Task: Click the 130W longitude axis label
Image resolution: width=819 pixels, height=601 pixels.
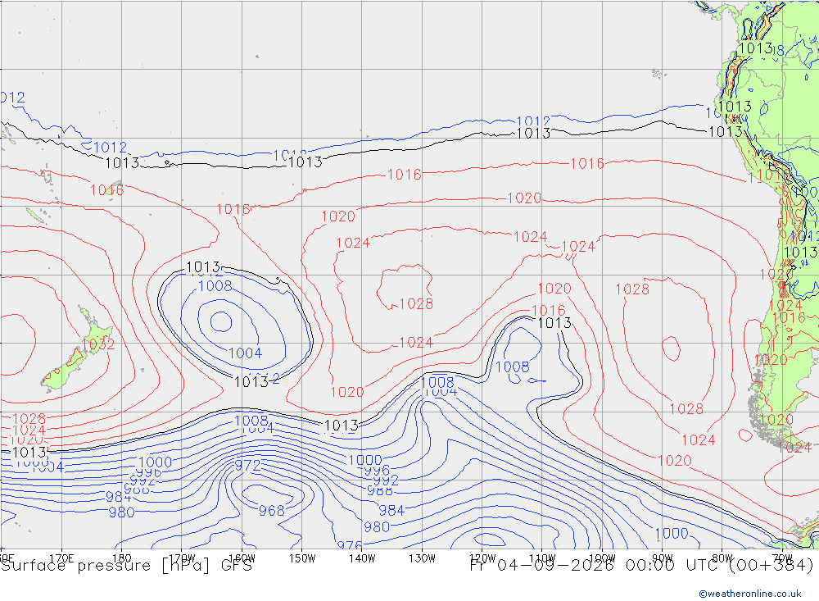Action: coord(422,558)
